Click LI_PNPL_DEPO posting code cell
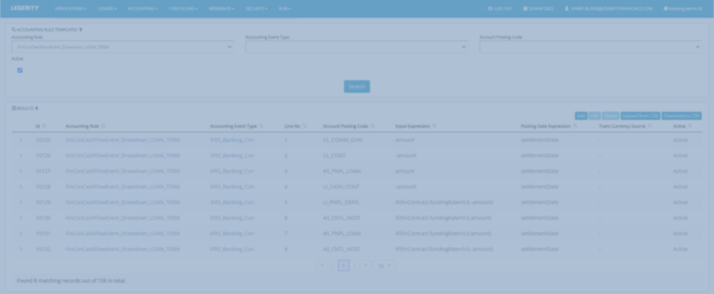The image size is (714, 294). [341, 202]
